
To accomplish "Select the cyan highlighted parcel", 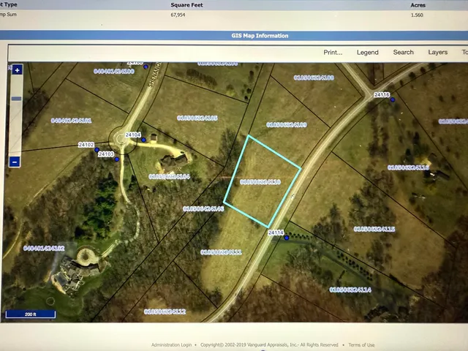I will [x=262, y=181].
